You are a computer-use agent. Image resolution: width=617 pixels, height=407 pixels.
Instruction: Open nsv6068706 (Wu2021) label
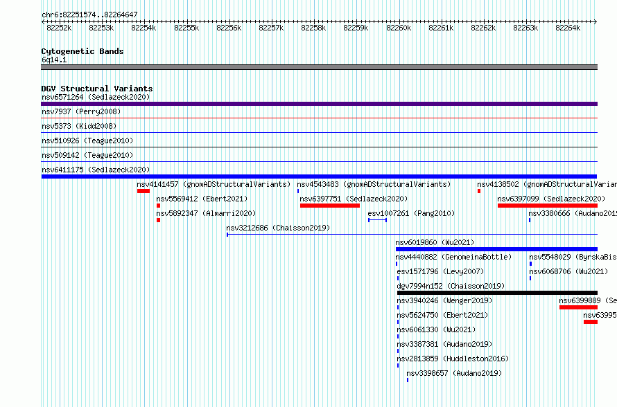(568, 271)
